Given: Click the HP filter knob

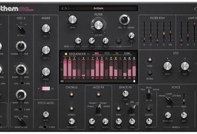Looking at the screenshot, I should coord(132,35).
